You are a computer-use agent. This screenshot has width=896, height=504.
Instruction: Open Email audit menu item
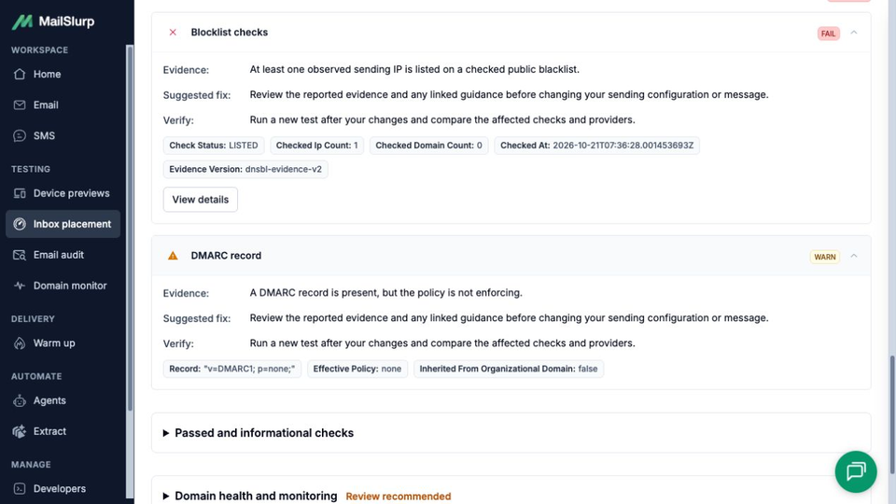(63, 255)
